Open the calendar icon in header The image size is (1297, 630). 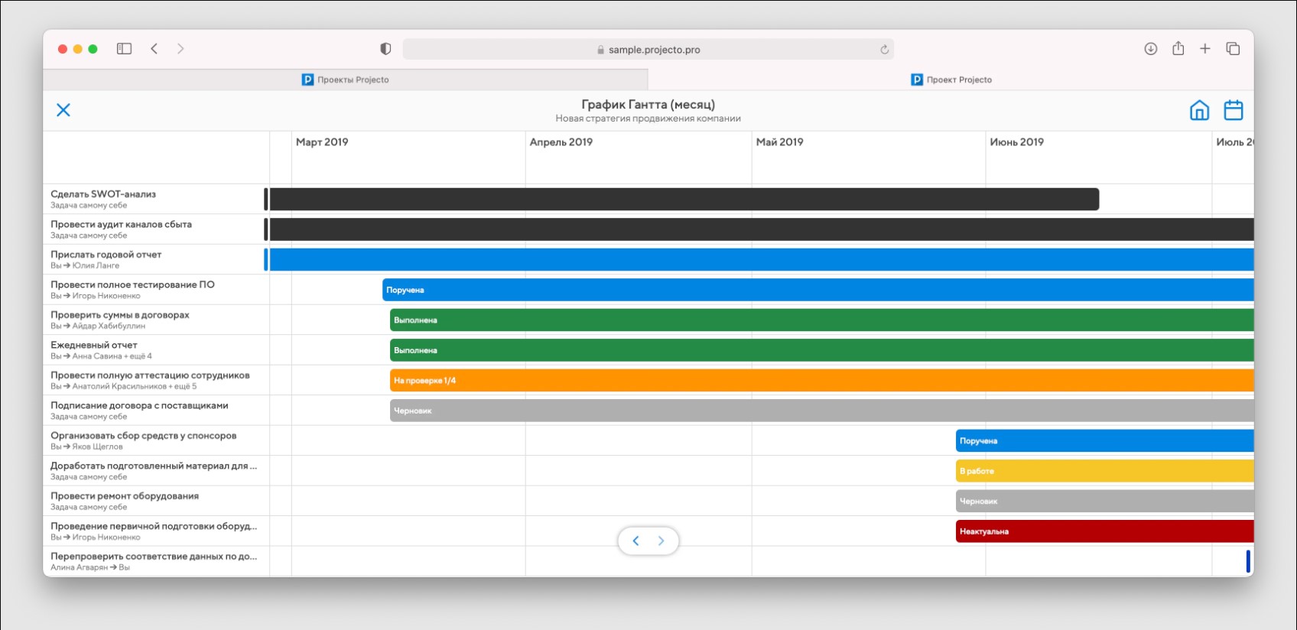point(1233,110)
